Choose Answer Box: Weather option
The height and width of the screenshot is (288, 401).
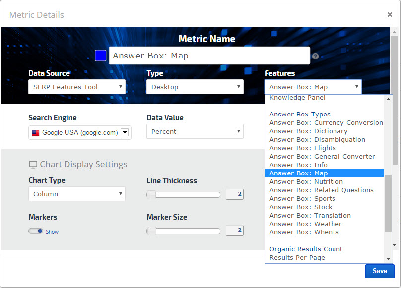point(305,224)
